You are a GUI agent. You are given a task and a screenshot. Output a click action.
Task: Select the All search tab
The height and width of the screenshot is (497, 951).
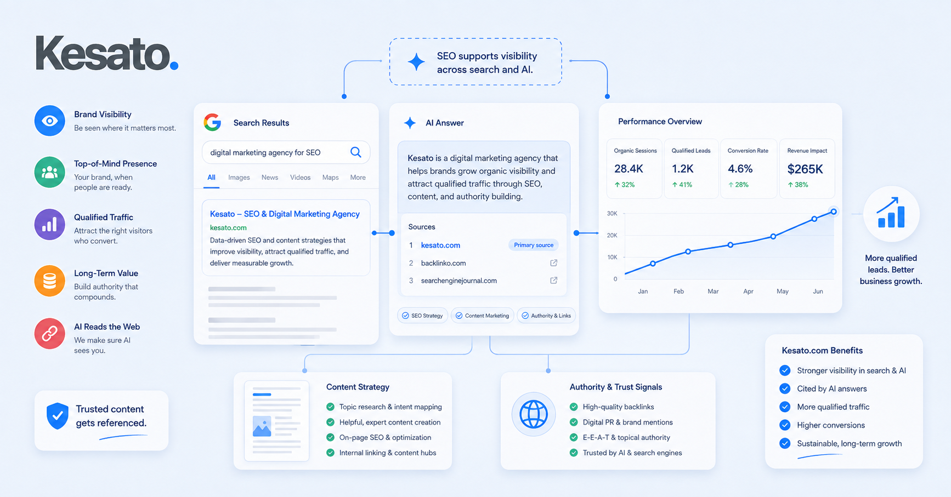pos(211,178)
